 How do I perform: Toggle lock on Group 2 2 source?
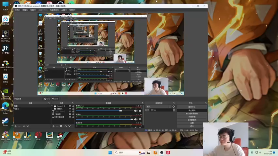(73, 106)
